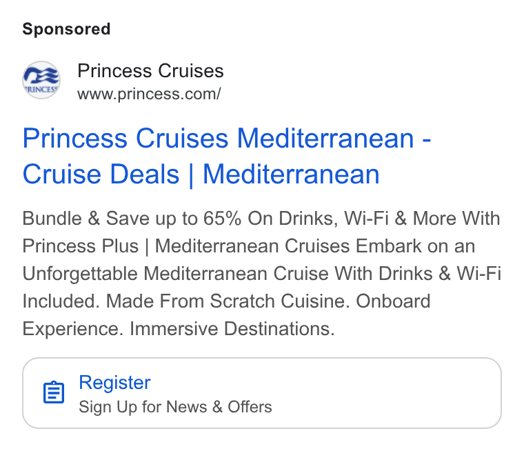
Task: Click the Made From Scratch Cuisine text
Action: pyautogui.click(x=228, y=301)
